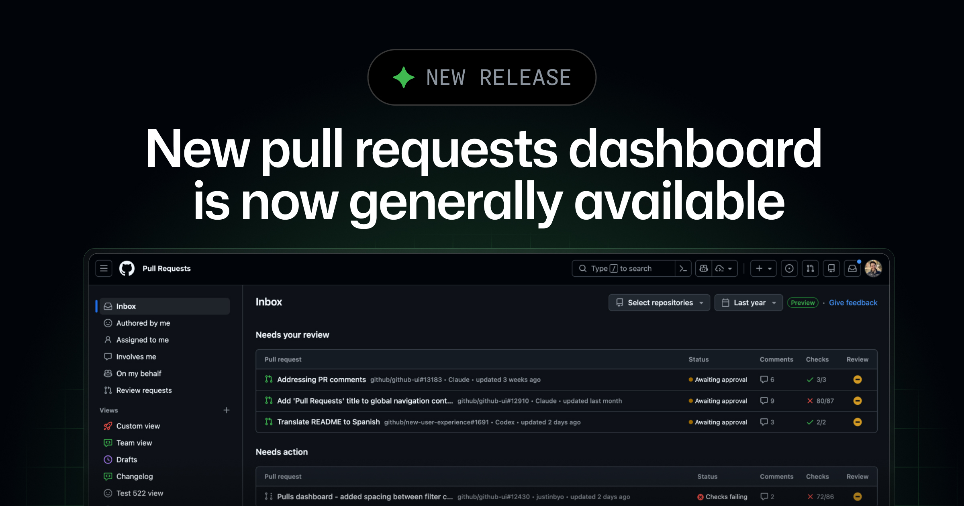Open the repositories icon in header
This screenshot has height=506, width=964.
tap(831, 268)
